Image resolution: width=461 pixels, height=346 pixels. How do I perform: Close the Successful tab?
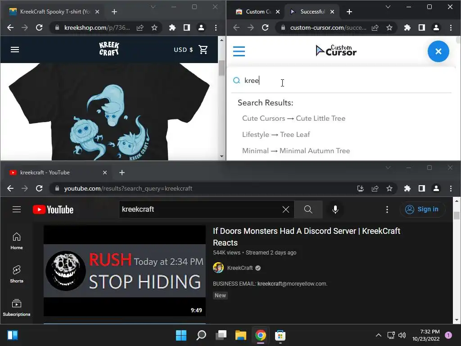332,12
